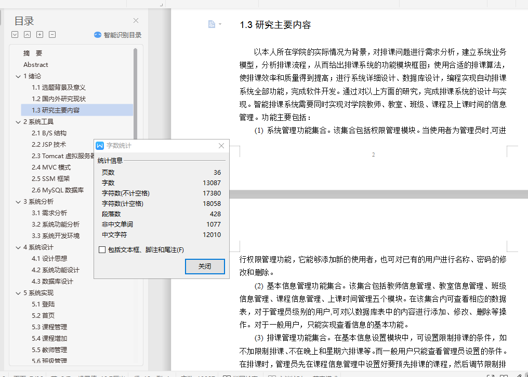This screenshot has width=528, height=377.
Task: Navigate to 5.4 课程增加 entry
Action: [x=49, y=338]
